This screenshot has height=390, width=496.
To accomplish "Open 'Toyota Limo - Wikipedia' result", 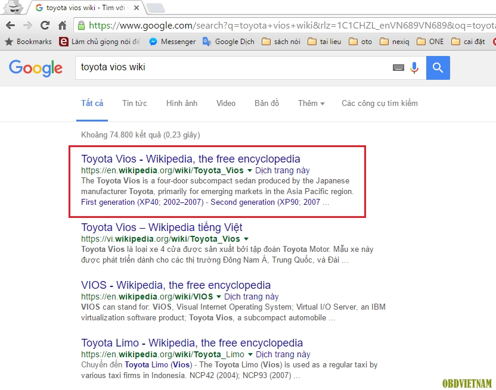I will pos(192,343).
